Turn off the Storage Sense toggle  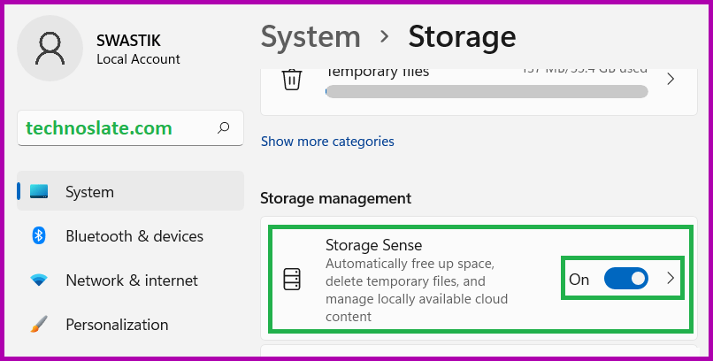pyautogui.click(x=625, y=278)
